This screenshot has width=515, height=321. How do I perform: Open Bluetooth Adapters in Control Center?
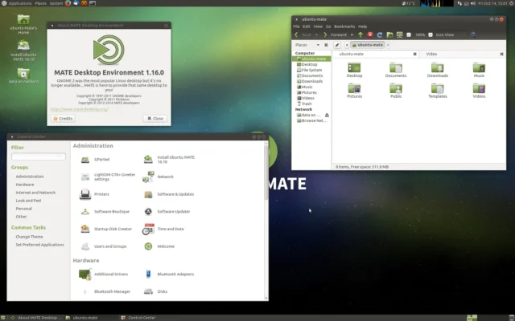click(169, 274)
